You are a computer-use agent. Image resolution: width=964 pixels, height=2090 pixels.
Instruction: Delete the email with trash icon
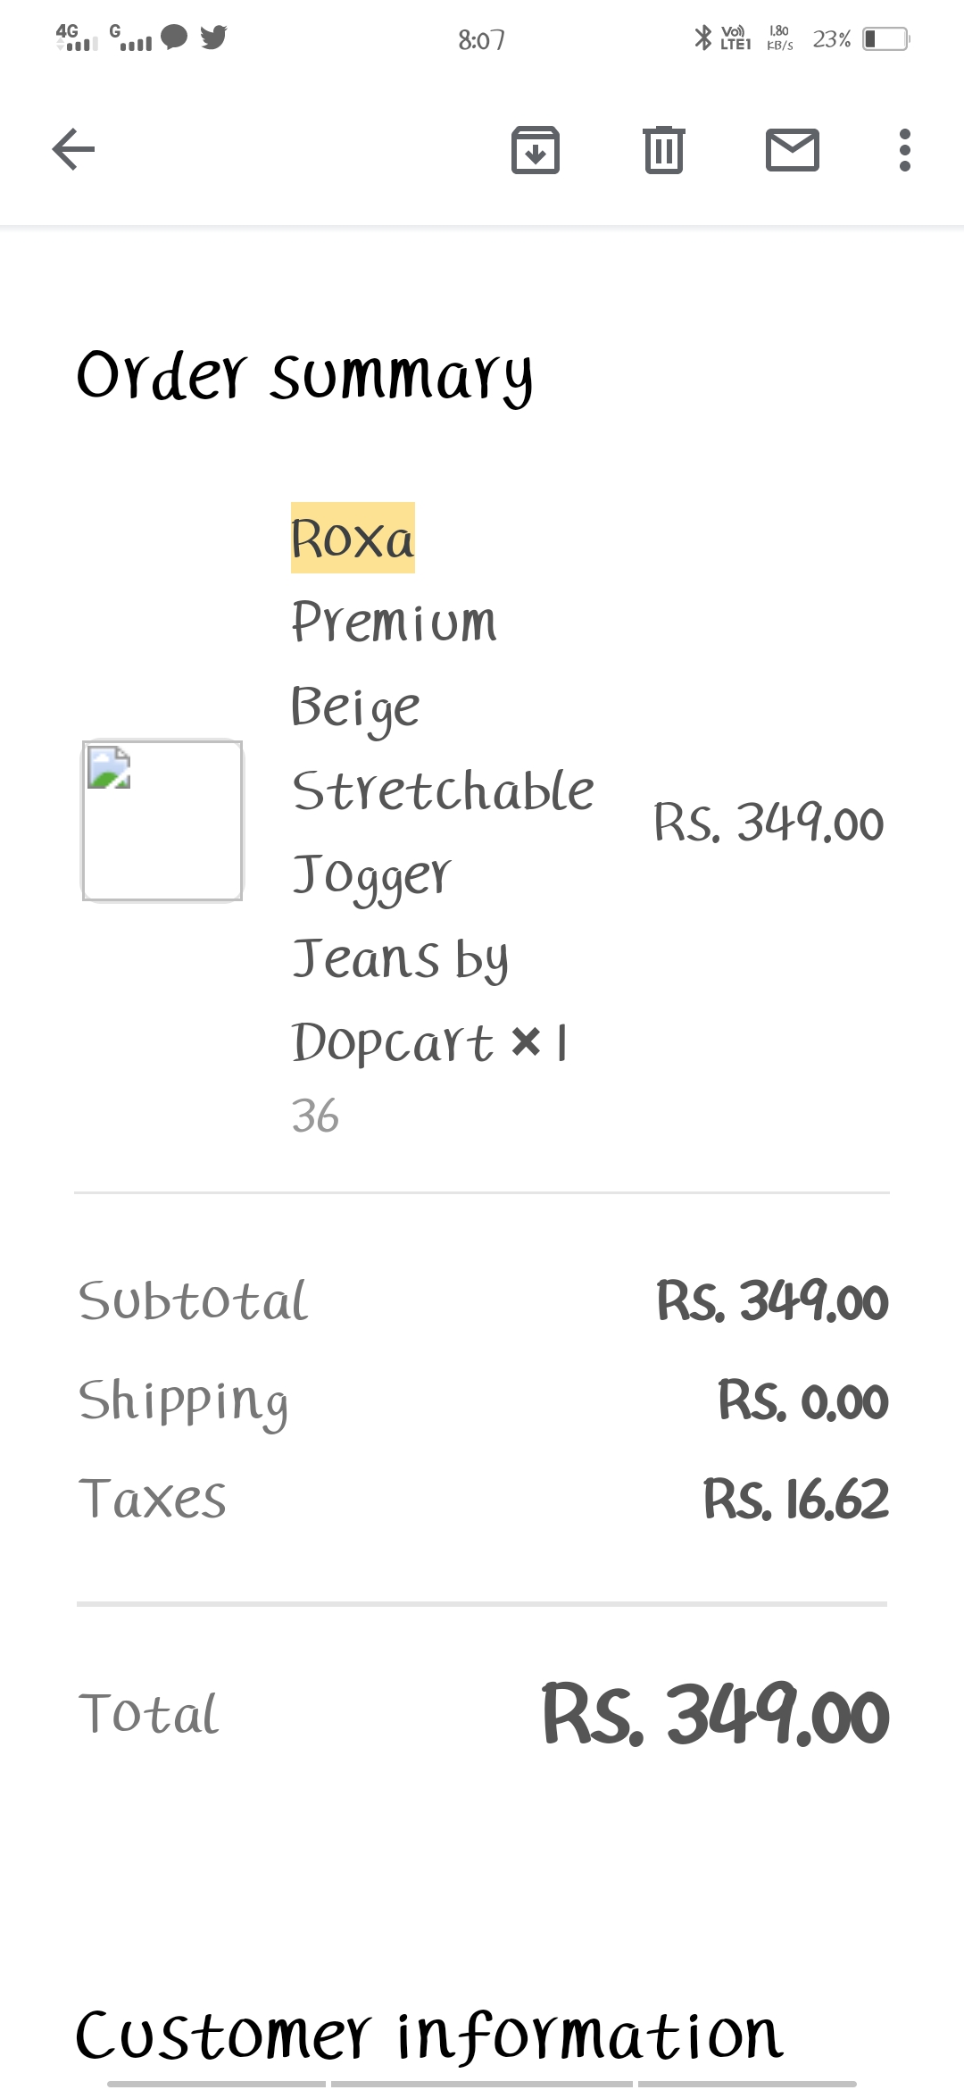[x=663, y=149]
